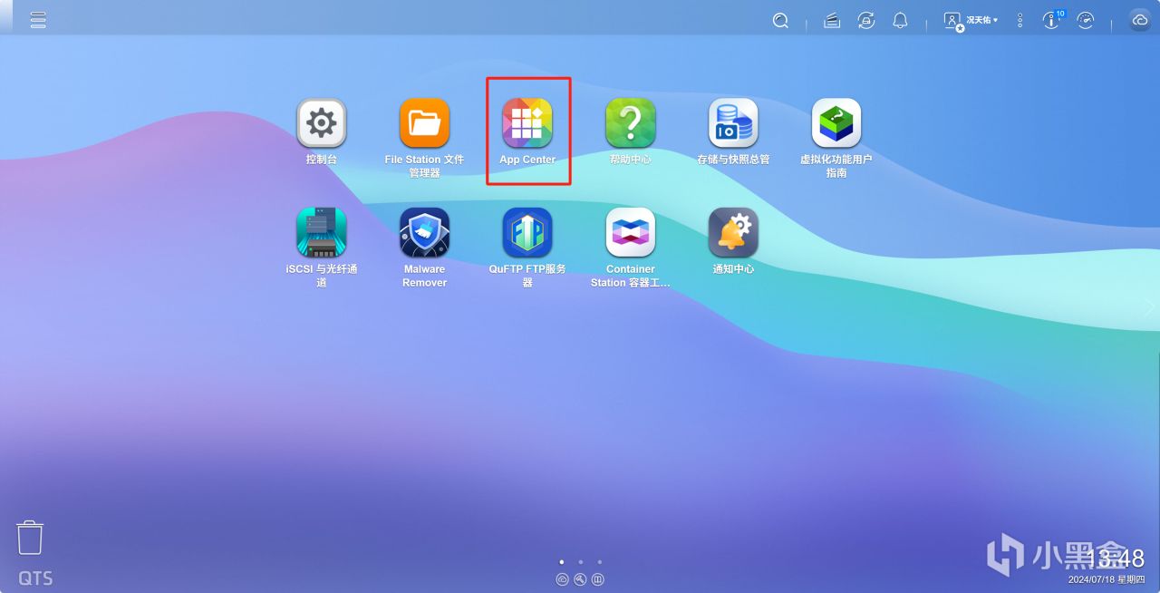Image resolution: width=1160 pixels, height=593 pixels.
Task: Open the cloud icon in top bar
Action: pos(1140,20)
